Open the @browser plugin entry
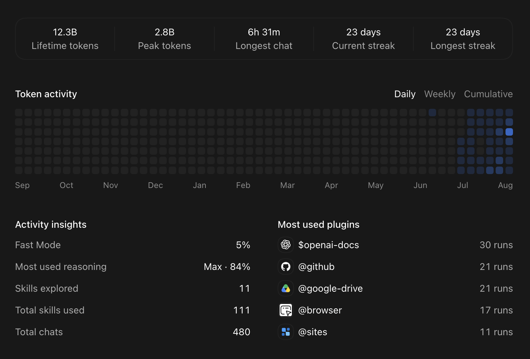530x359 pixels. tap(395, 310)
